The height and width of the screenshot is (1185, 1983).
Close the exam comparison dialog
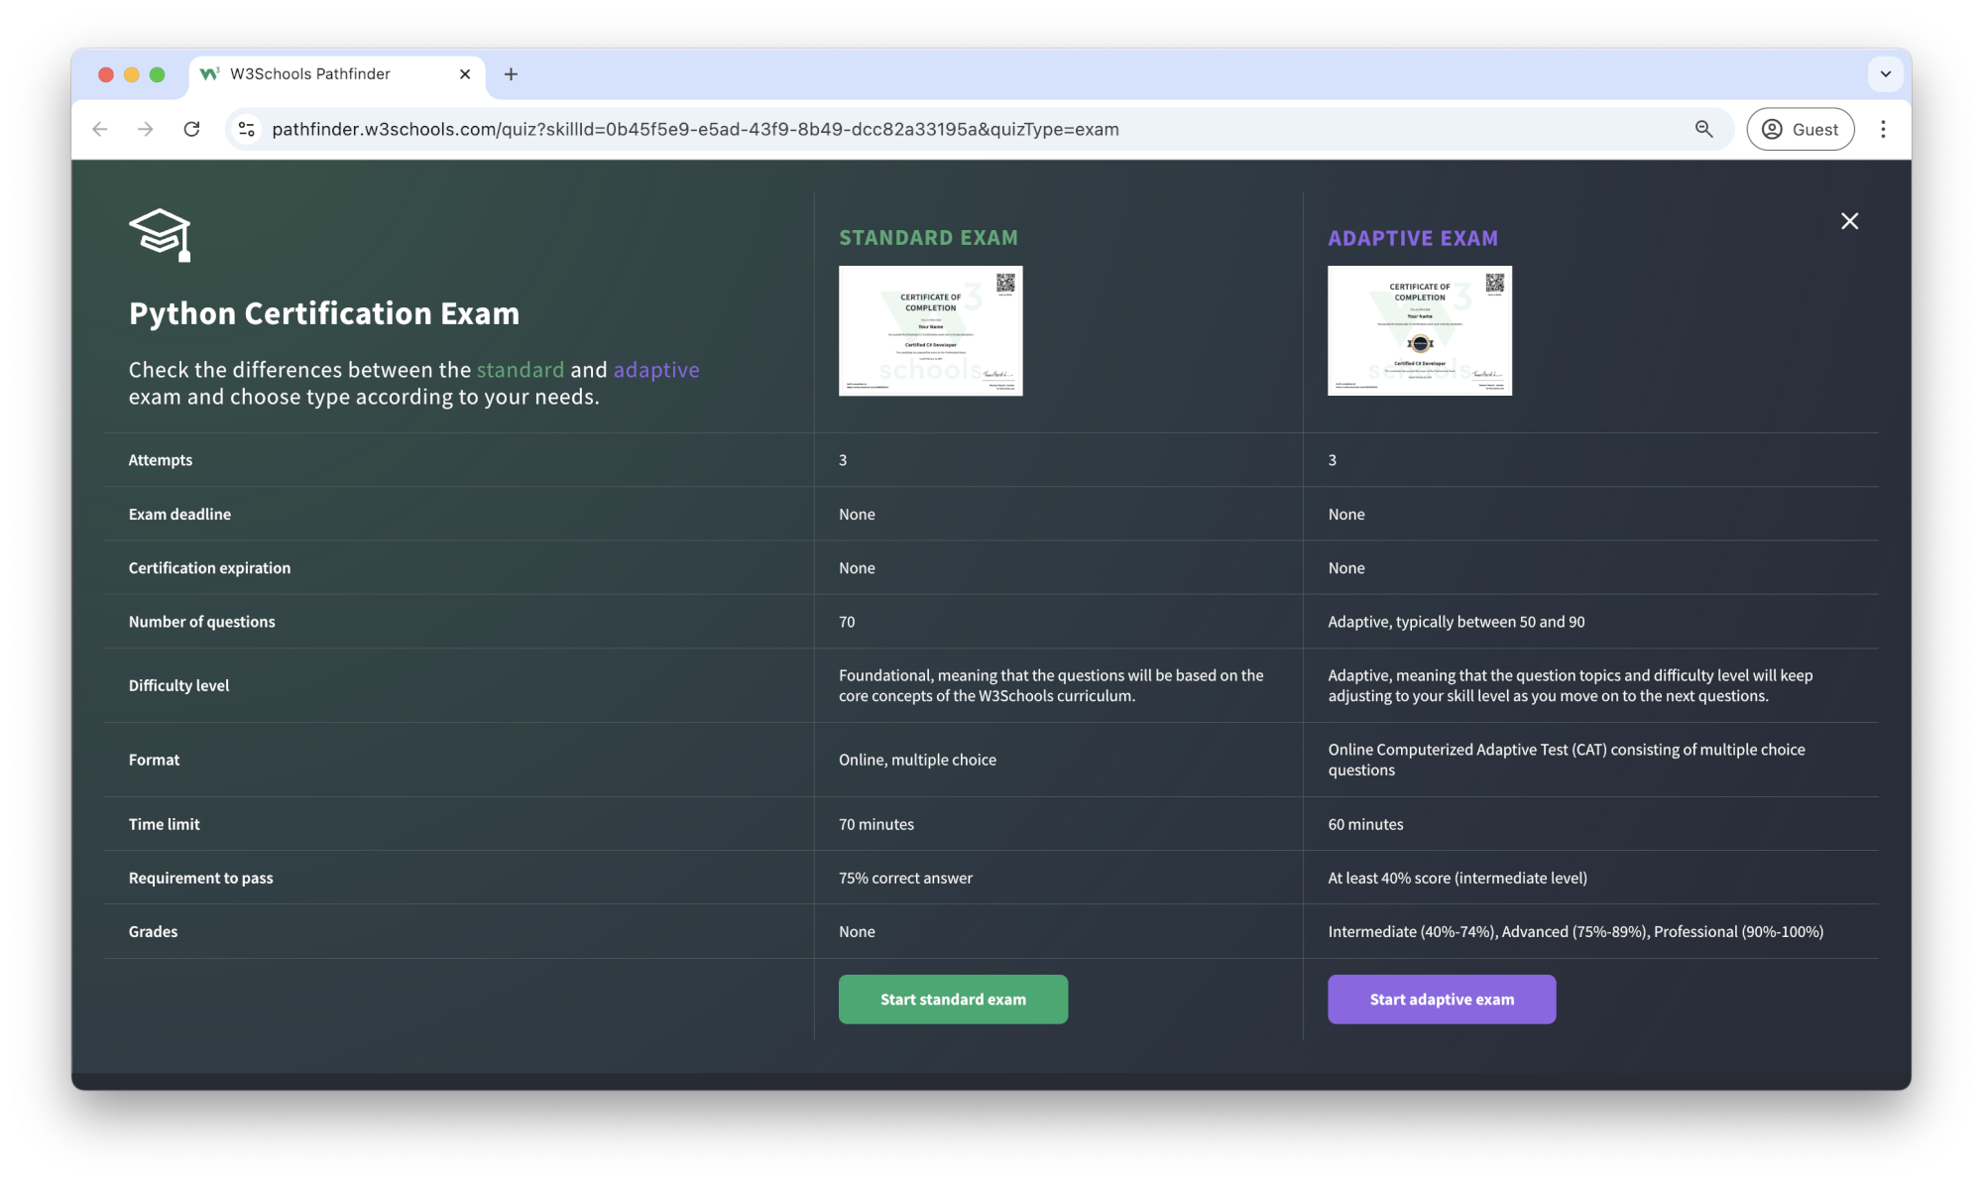coord(1849,221)
